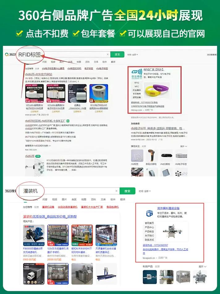Click the 灌装机十大生产厂家 suggested search link
Image resolution: width=220 pixels, height=294 pixels.
tap(92, 207)
